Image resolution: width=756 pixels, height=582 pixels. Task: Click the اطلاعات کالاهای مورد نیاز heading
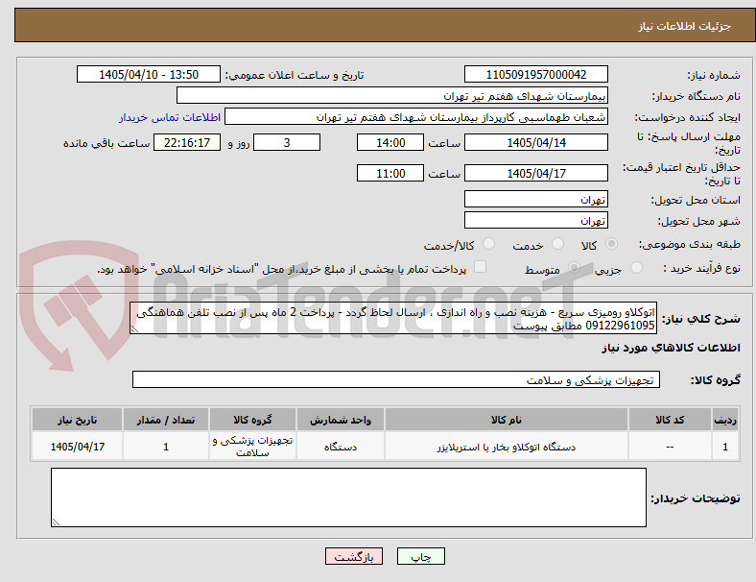671,348
